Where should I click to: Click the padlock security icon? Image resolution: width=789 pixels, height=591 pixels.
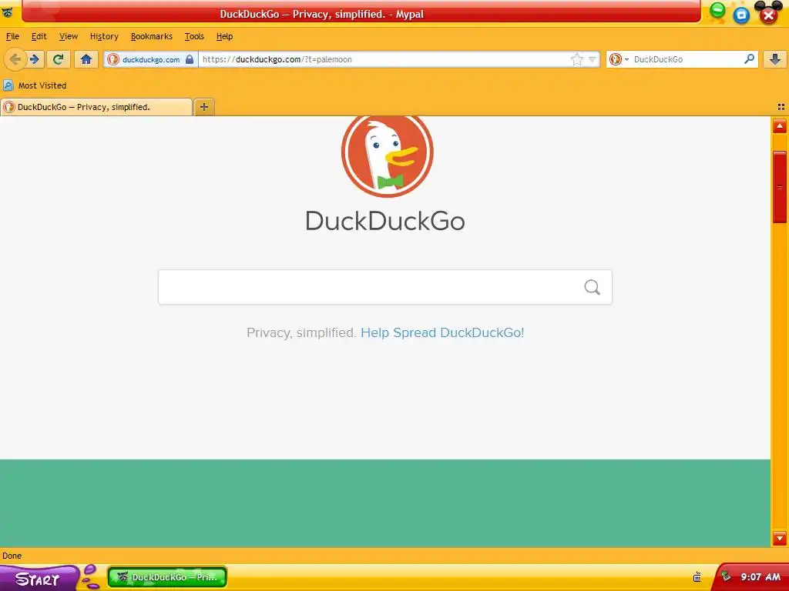click(190, 59)
